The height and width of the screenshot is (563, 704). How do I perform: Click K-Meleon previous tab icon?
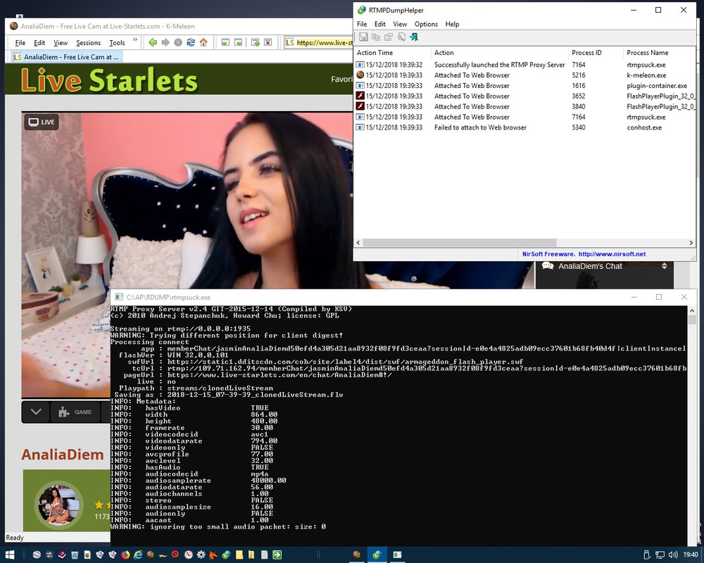click(225, 43)
